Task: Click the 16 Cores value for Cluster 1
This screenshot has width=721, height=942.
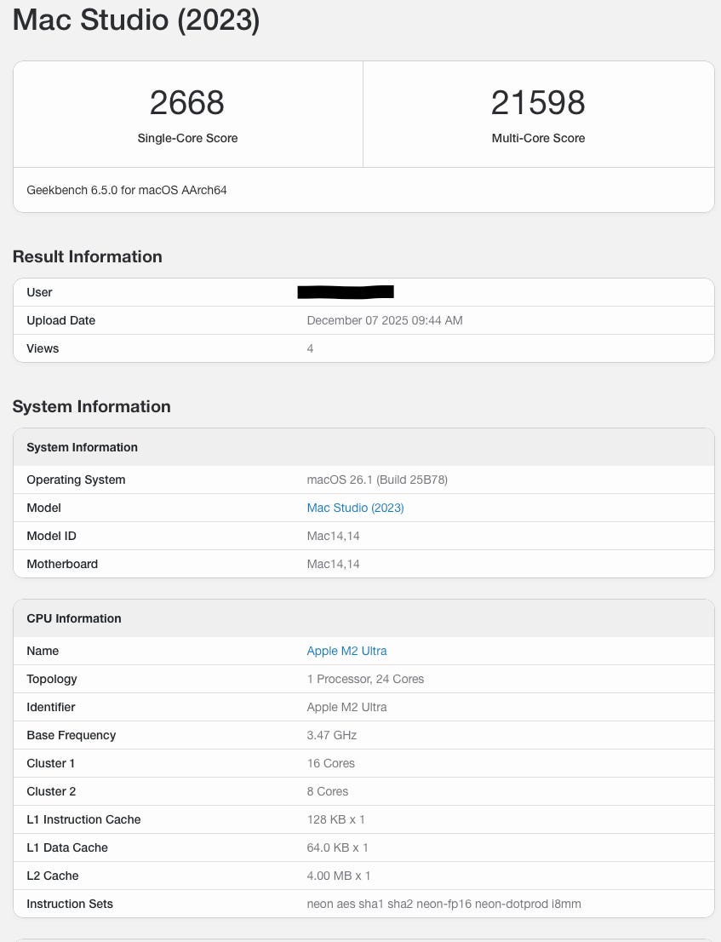Action: [x=330, y=763]
